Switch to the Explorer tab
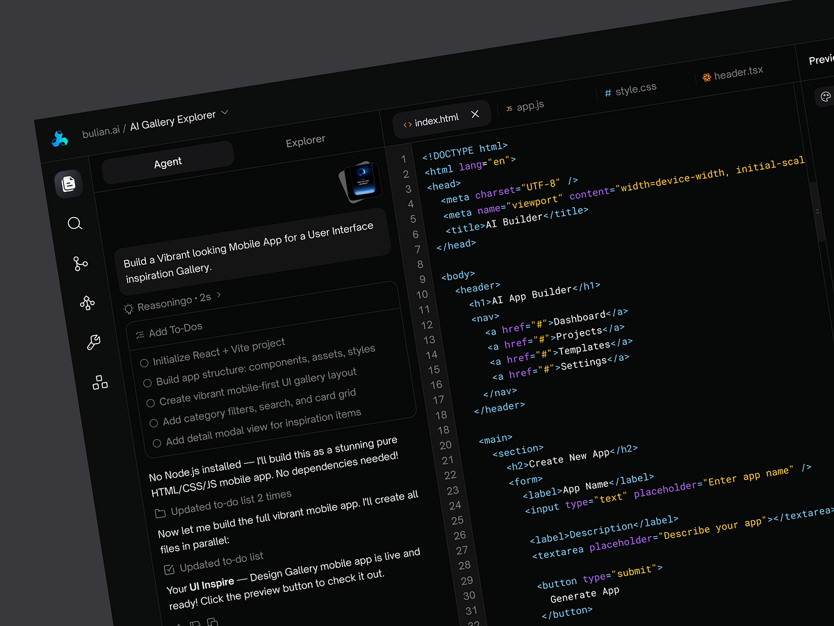Screen dimensions: 834x626 coord(305,141)
